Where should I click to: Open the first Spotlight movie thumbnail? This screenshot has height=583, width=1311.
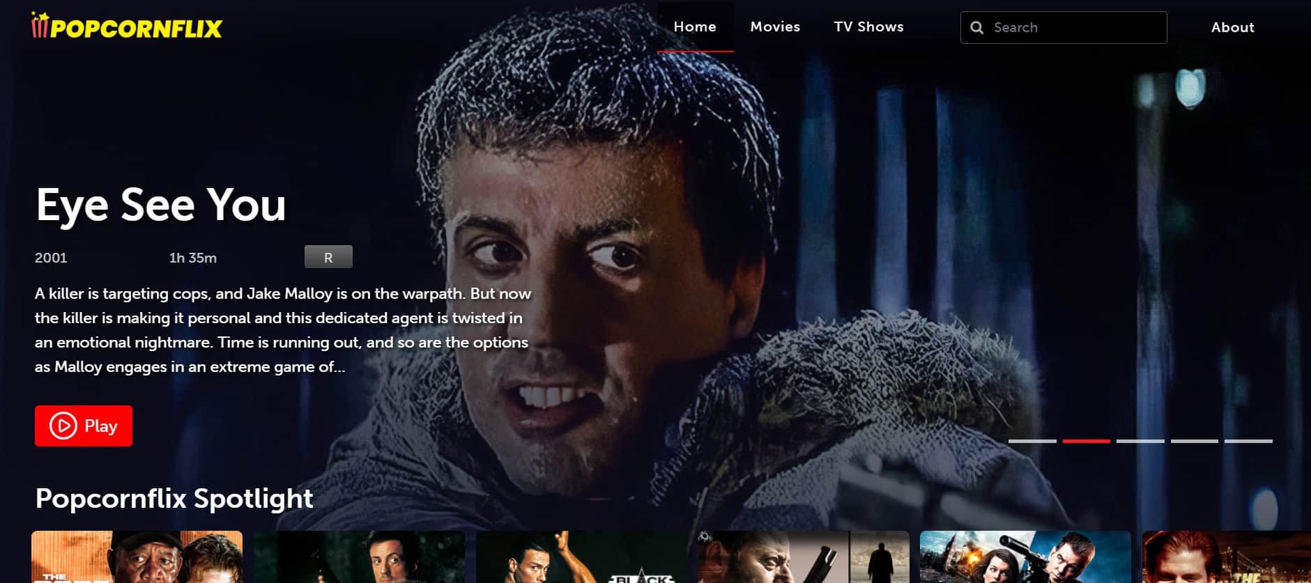[137, 557]
